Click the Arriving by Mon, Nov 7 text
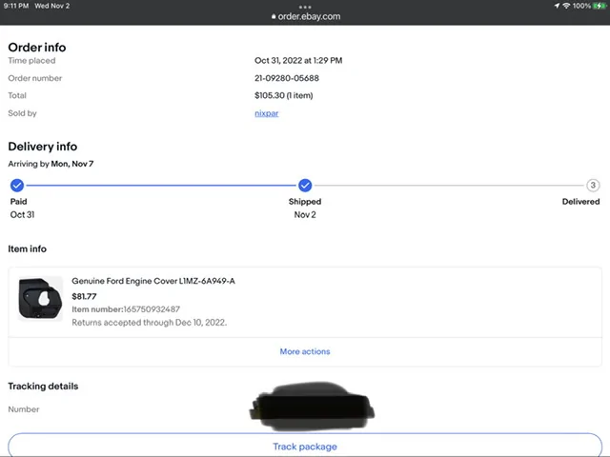 point(51,164)
